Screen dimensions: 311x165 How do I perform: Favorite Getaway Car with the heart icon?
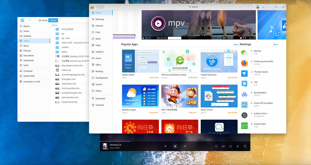click(216, 146)
